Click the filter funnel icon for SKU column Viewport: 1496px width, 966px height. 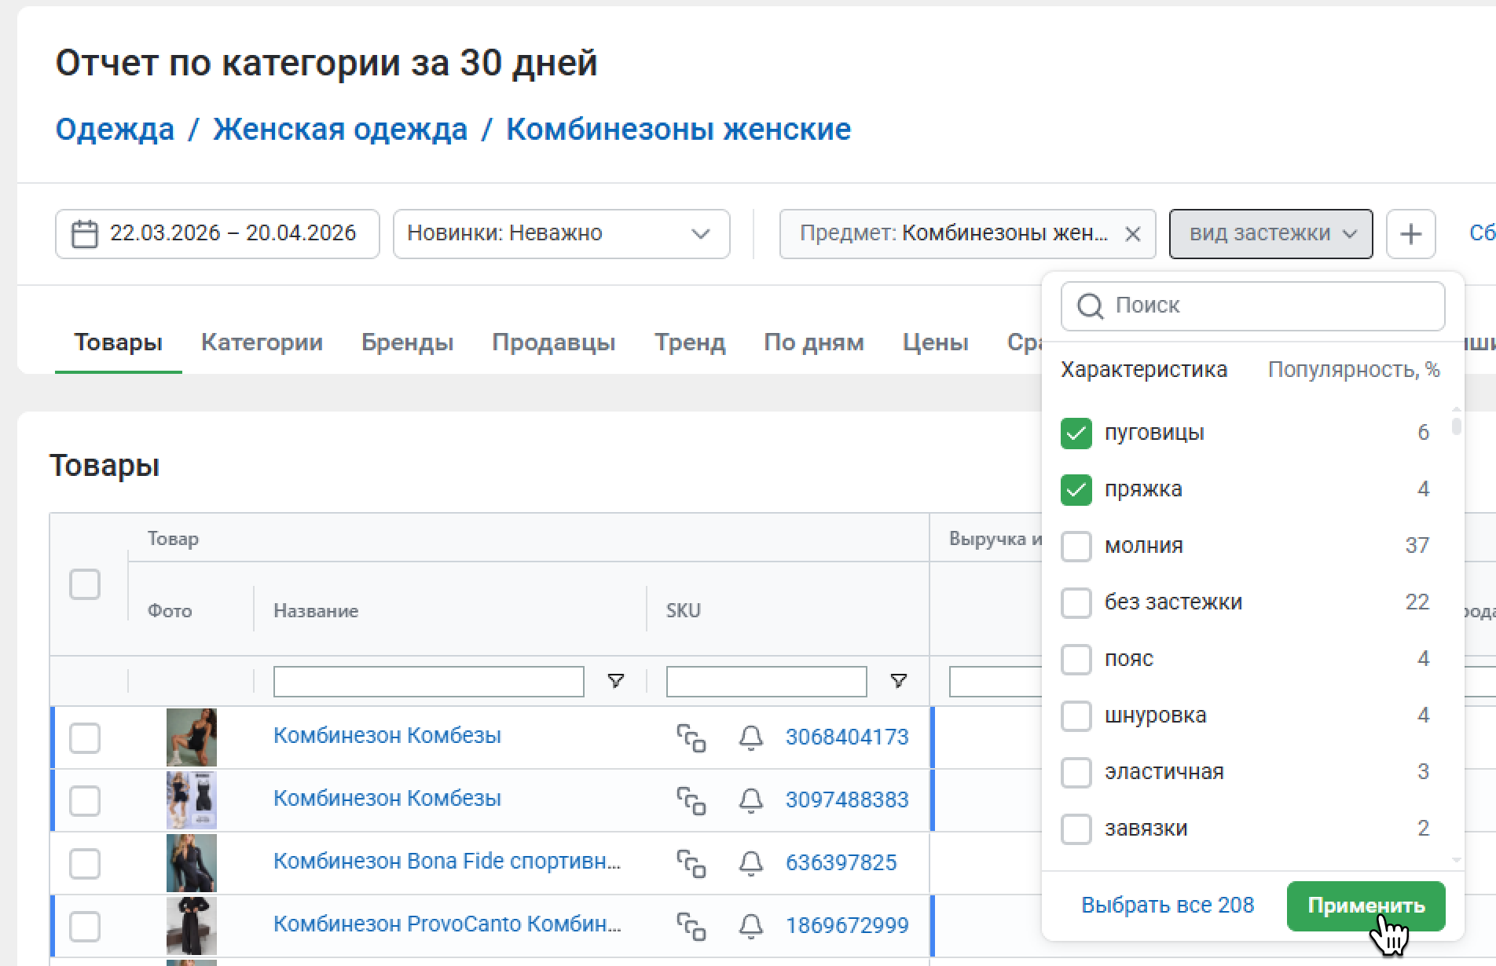point(898,681)
